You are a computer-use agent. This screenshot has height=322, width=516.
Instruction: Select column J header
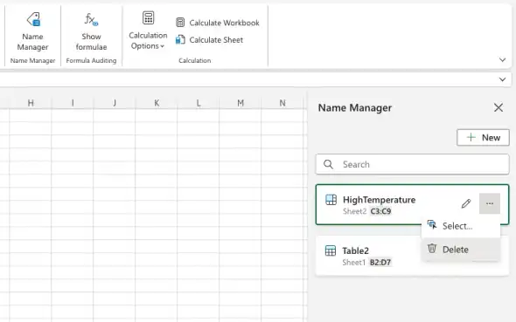pos(115,103)
